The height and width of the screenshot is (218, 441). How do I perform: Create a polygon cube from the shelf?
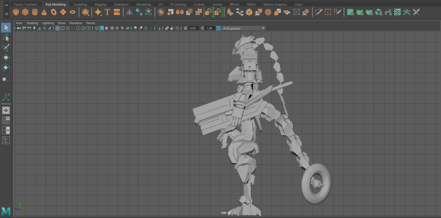tap(25, 12)
